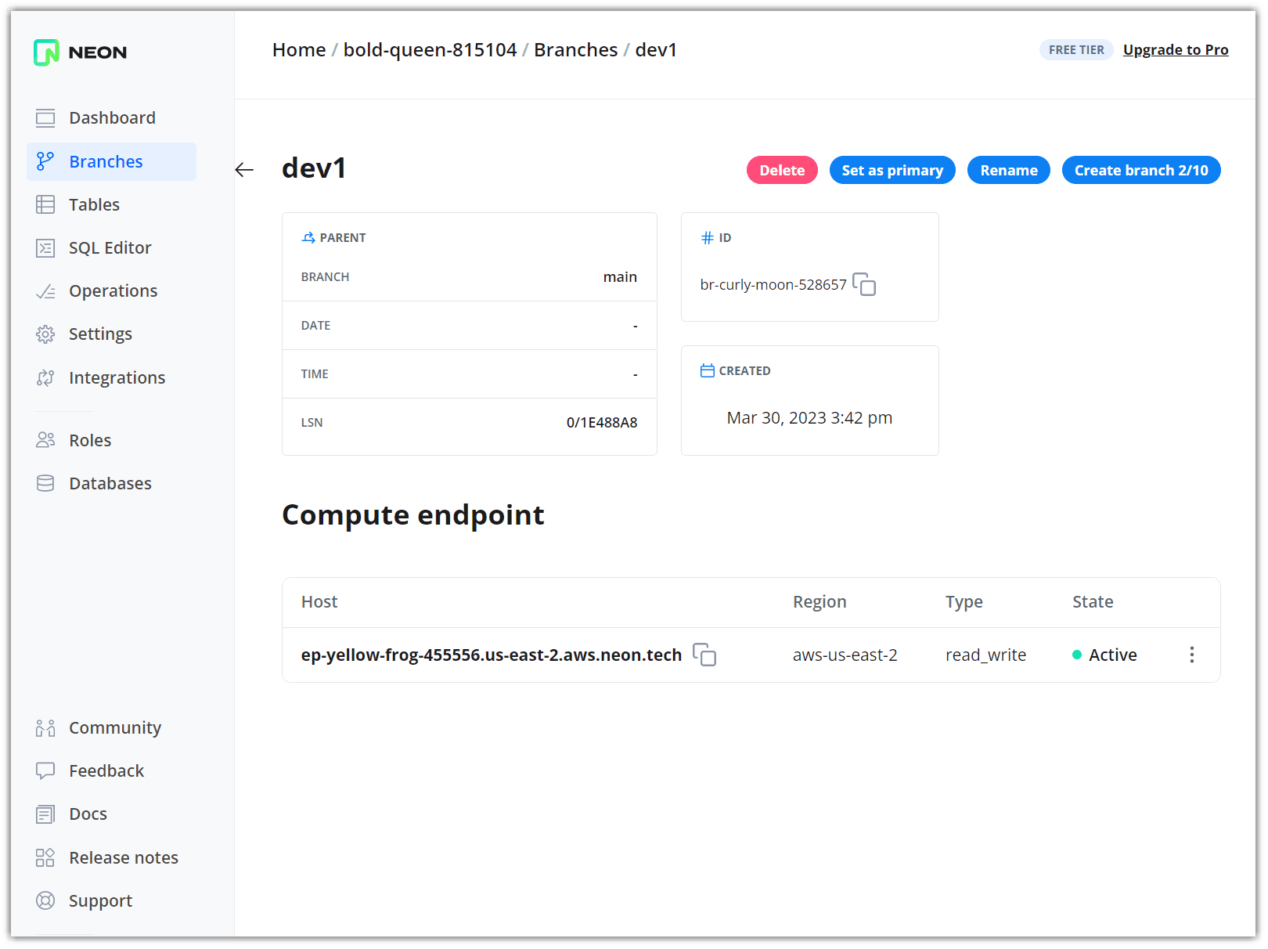Click the Settings gear icon
The image size is (1268, 949).
(x=45, y=334)
